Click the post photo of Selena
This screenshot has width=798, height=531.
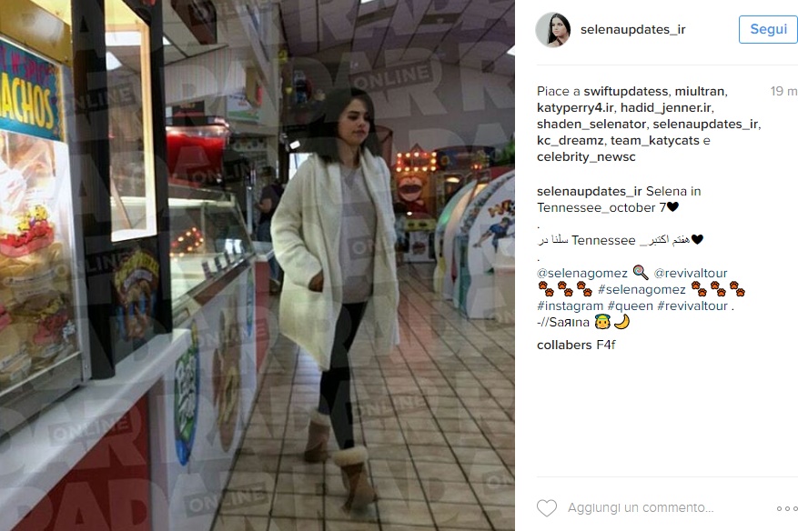pyautogui.click(x=258, y=265)
